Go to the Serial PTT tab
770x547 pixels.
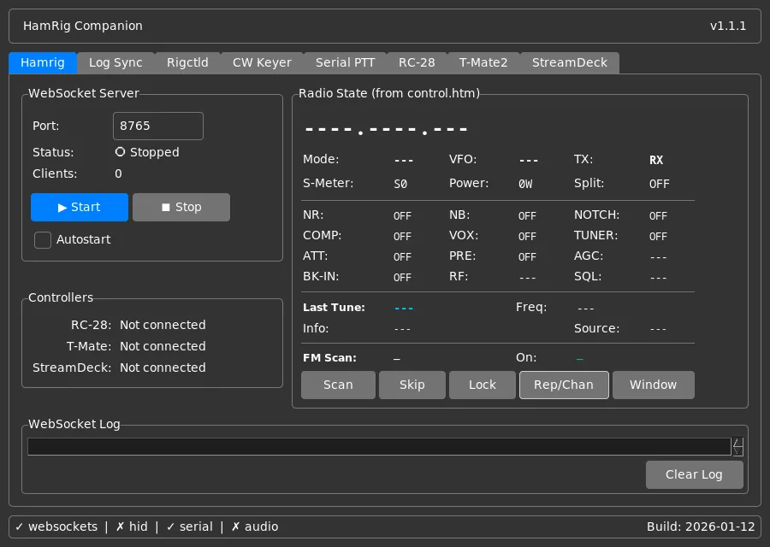(346, 62)
